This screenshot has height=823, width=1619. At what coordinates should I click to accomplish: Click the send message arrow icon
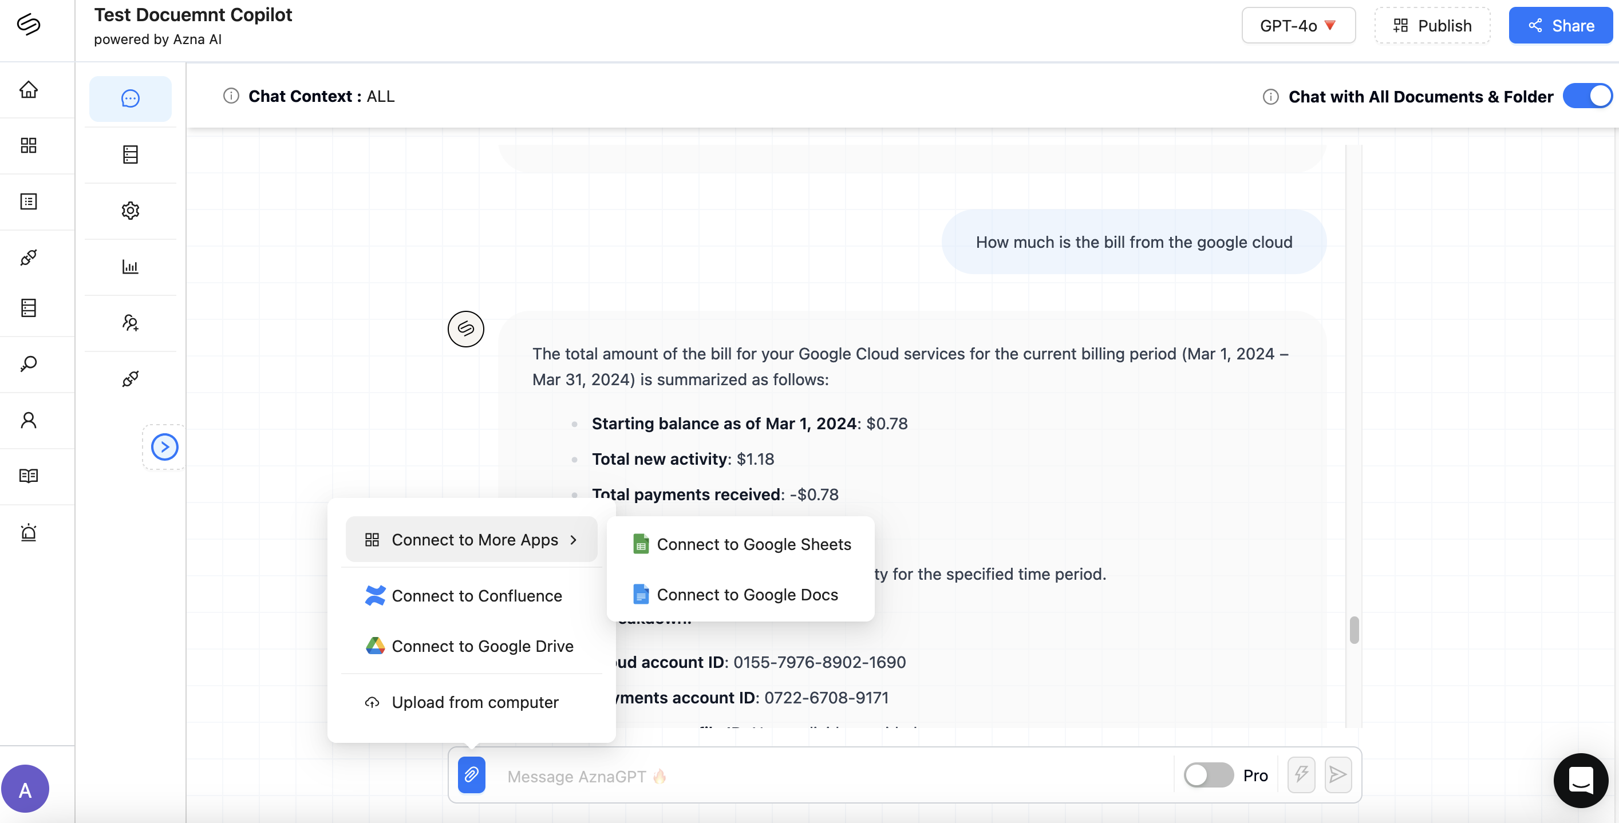click(x=1337, y=774)
